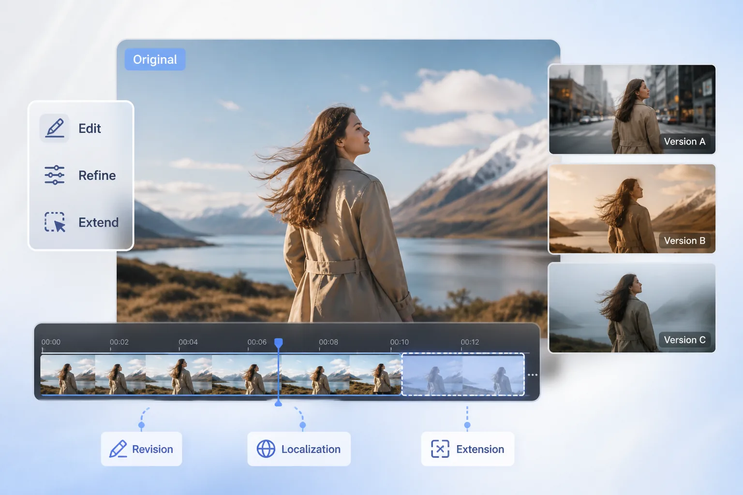The width and height of the screenshot is (743, 495).
Task: Jump to 00:06 on the timeline
Action: point(257,342)
